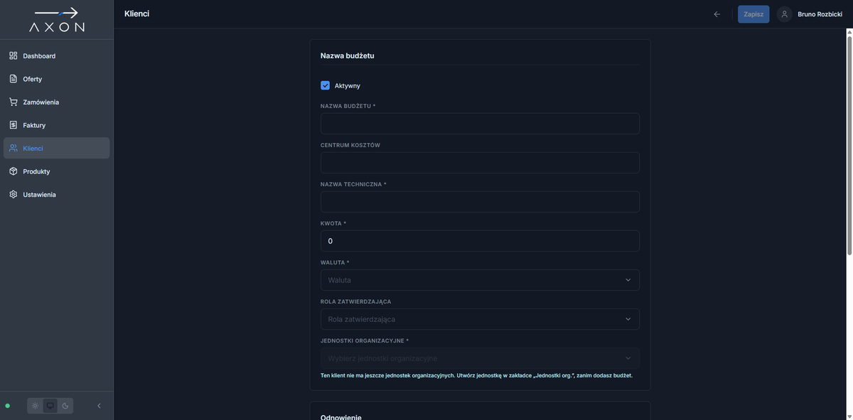Click the Klienci people icon
Image resolution: width=853 pixels, height=420 pixels.
(x=14, y=148)
